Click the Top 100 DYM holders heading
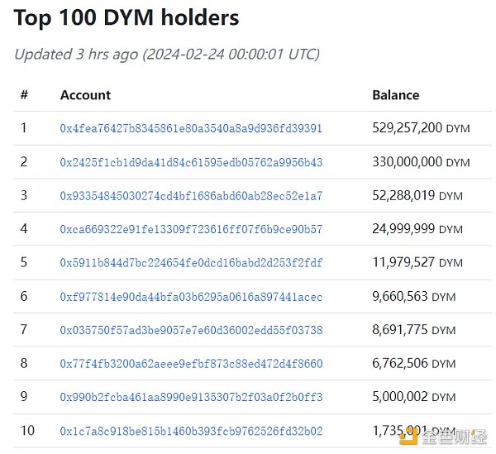496x454 pixels. point(126,18)
